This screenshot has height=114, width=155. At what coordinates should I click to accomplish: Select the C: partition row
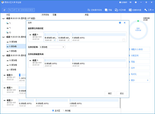pos(16,32)
